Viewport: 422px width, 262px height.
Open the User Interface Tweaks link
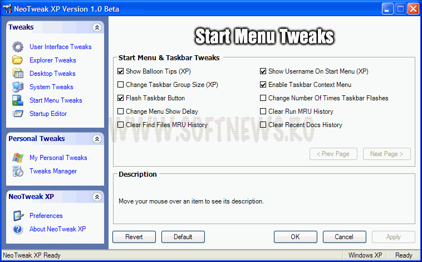coord(61,47)
